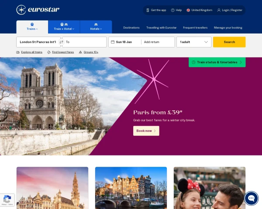Click the Eurostar logo
The height and width of the screenshot is (209, 262).
pyautogui.click(x=38, y=10)
